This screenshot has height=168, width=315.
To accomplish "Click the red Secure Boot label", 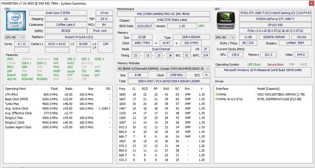I will tap(275, 64).
